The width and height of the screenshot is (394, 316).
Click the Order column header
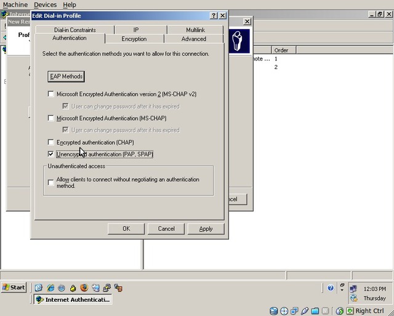pos(281,50)
